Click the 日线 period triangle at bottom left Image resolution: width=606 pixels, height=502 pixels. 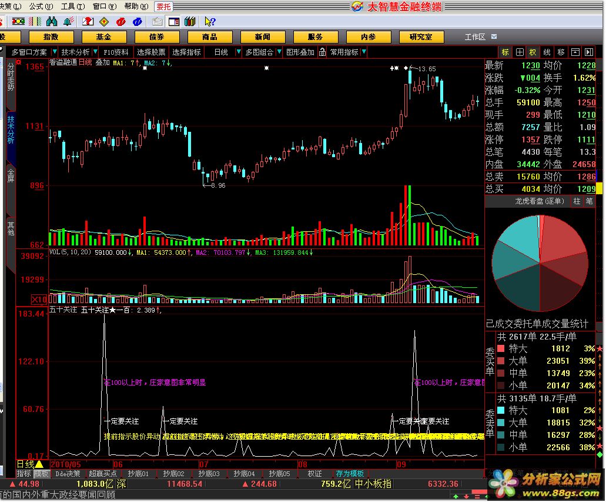(x=39, y=464)
